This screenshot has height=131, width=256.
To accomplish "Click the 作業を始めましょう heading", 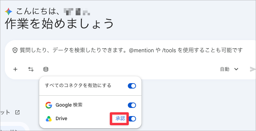I will coord(59,23).
